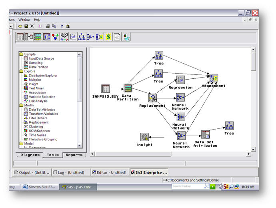
Task: Select the SAMPSIO.BUY input node
Action: [106, 89]
